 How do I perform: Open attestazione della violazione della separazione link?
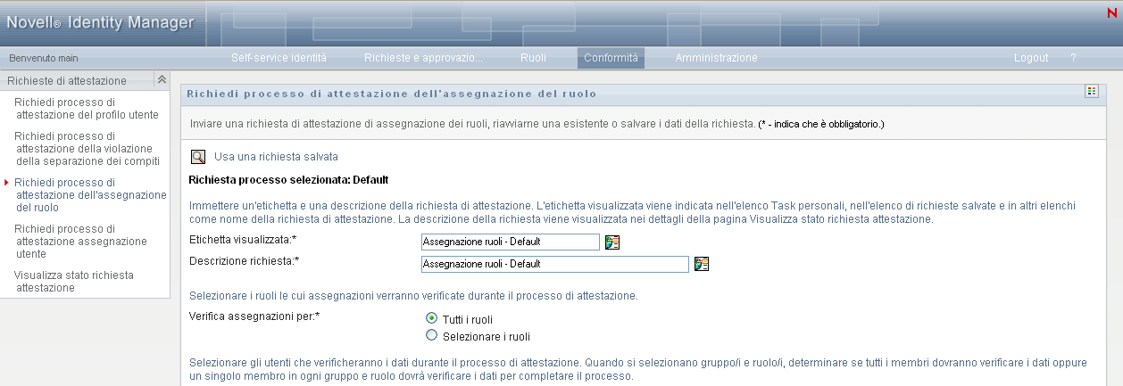[87, 149]
